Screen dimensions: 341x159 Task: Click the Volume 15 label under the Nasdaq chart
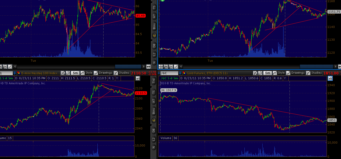6,138
